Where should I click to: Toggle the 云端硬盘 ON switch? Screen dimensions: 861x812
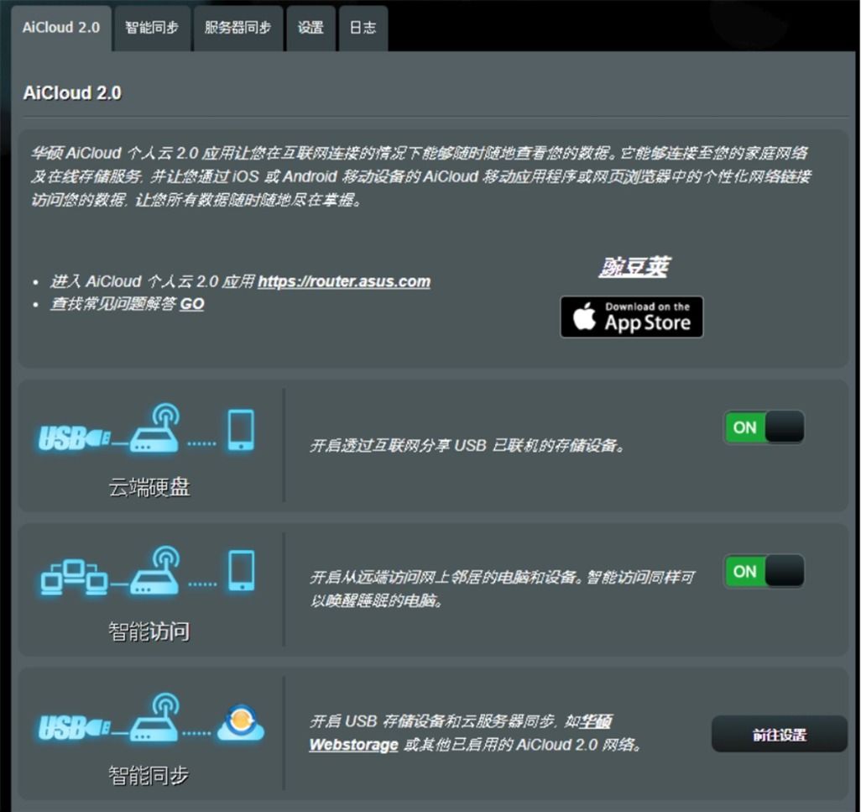point(764,427)
